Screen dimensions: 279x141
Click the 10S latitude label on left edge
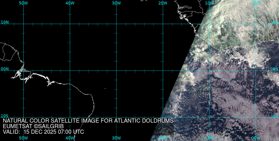pyautogui.click(x=5, y=116)
